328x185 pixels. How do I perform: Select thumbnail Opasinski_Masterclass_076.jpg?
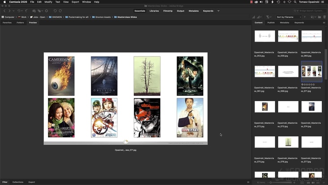click(x=288, y=142)
